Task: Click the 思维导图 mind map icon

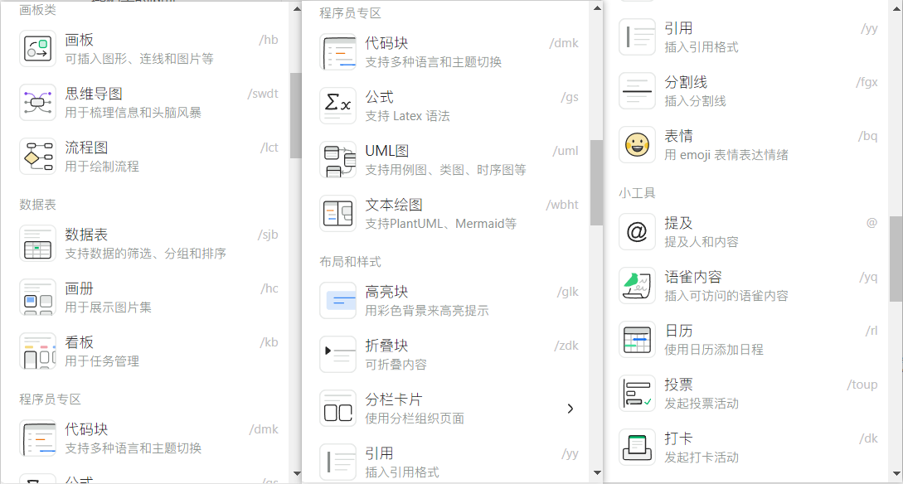Action: pyautogui.click(x=37, y=103)
